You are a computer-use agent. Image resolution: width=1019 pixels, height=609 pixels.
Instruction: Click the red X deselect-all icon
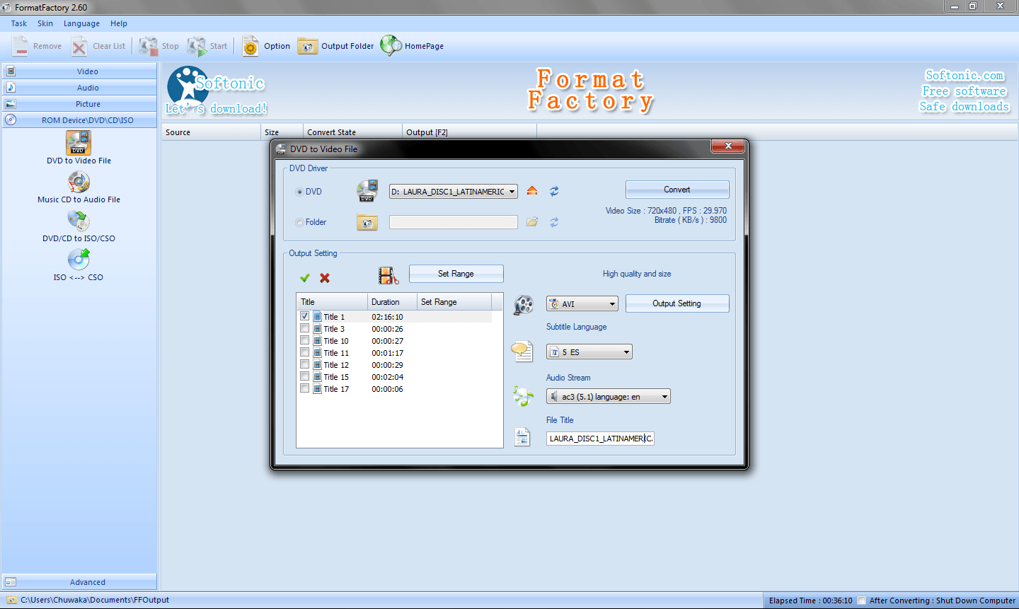pos(325,278)
